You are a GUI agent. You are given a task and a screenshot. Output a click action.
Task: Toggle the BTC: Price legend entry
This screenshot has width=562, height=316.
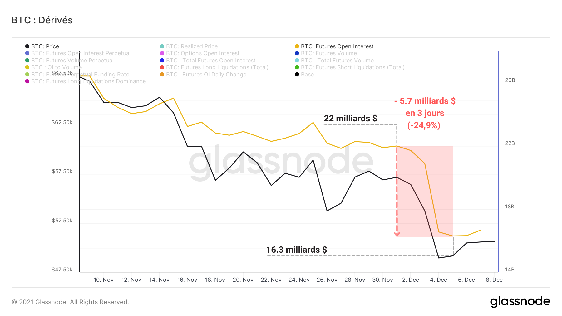(x=45, y=46)
